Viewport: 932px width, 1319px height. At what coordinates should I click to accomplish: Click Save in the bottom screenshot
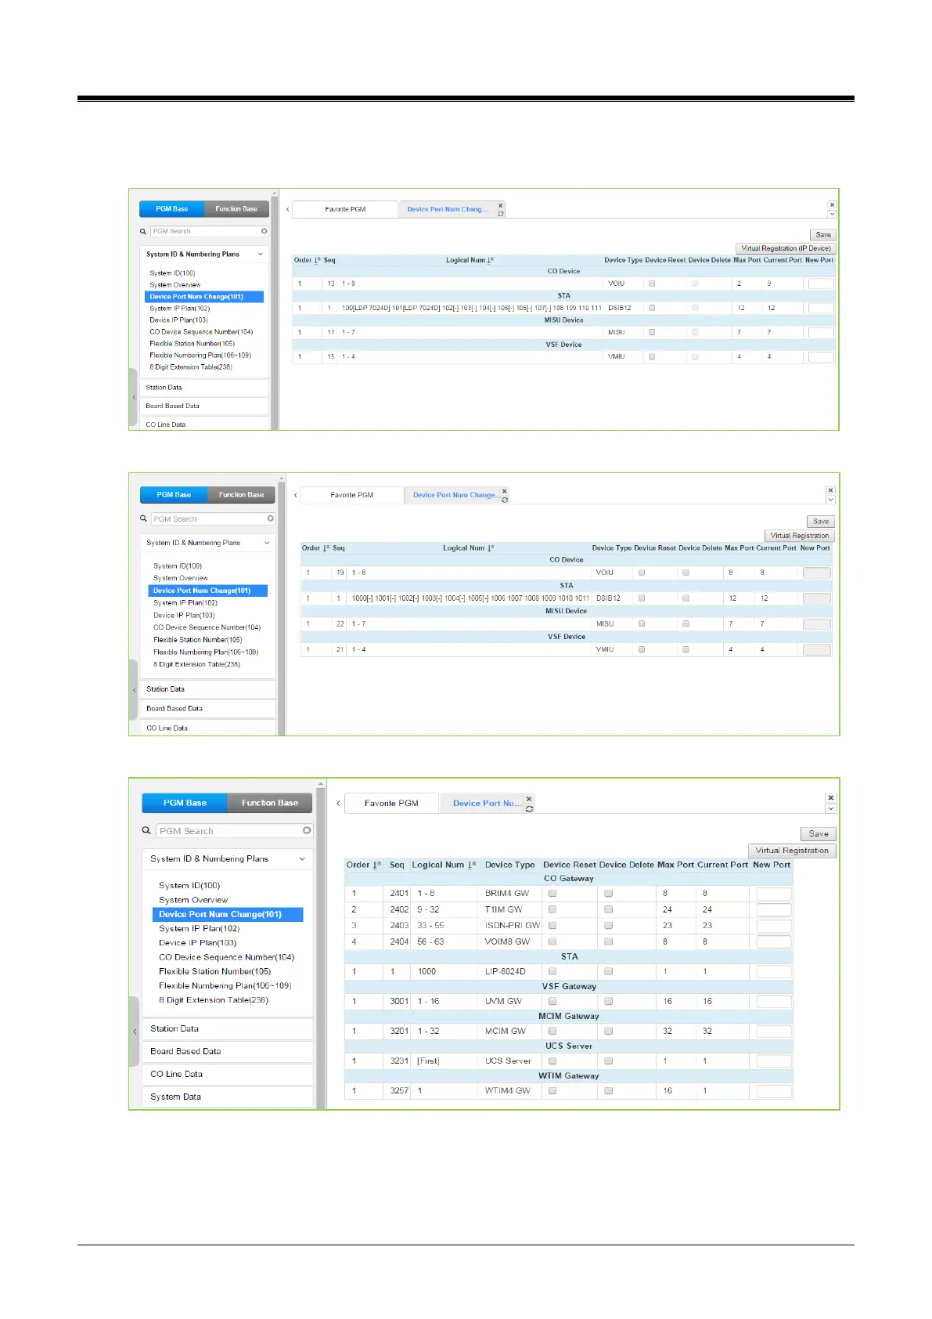coord(819,833)
